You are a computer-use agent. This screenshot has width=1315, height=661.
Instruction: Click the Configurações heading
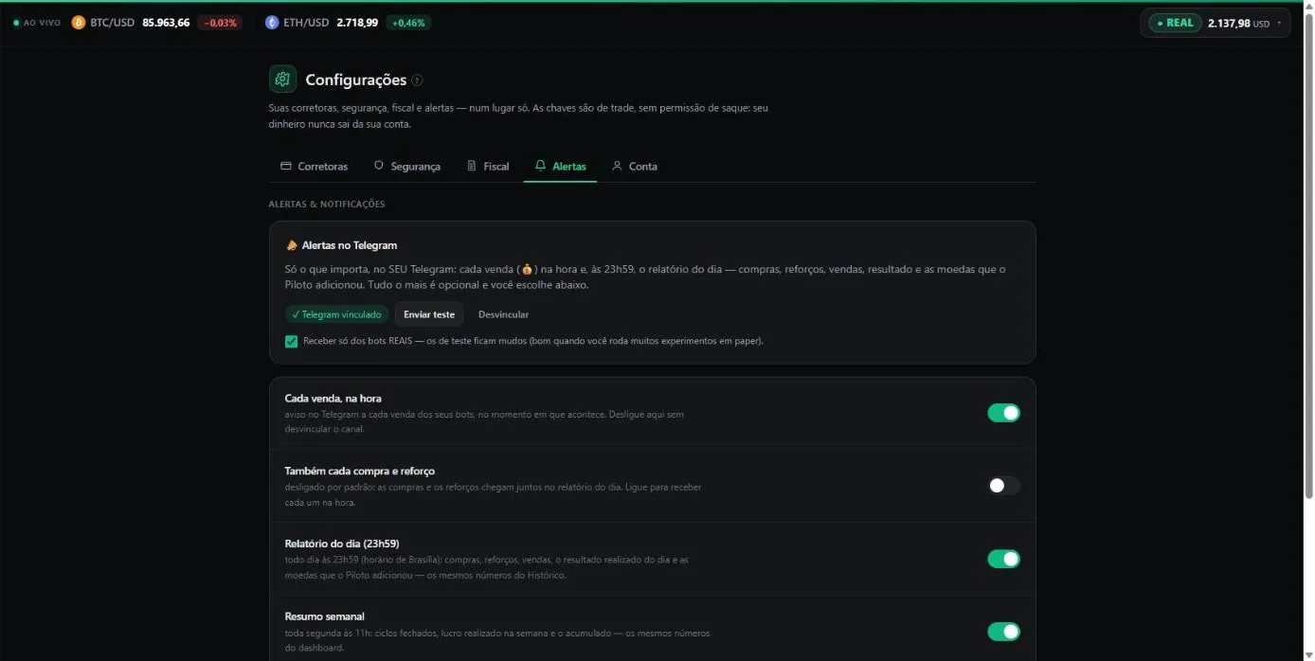tap(355, 80)
